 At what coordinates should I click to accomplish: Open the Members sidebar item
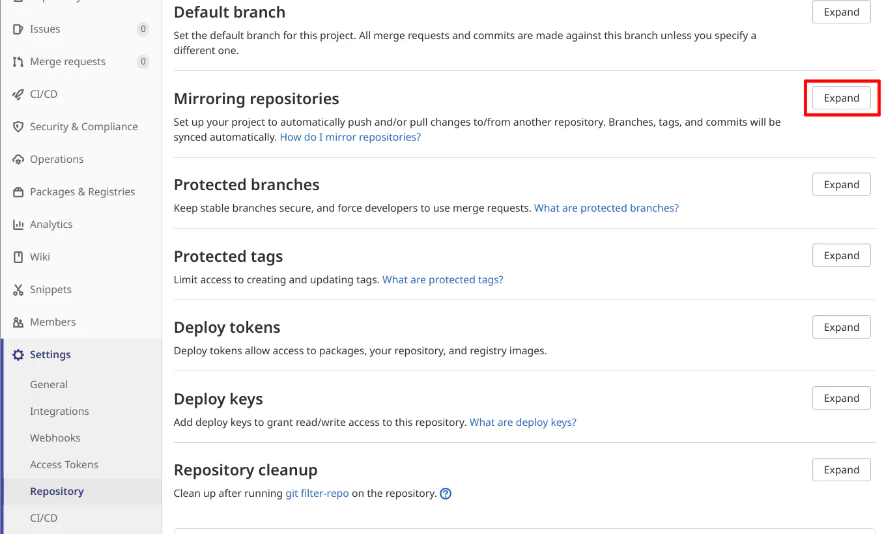(53, 322)
